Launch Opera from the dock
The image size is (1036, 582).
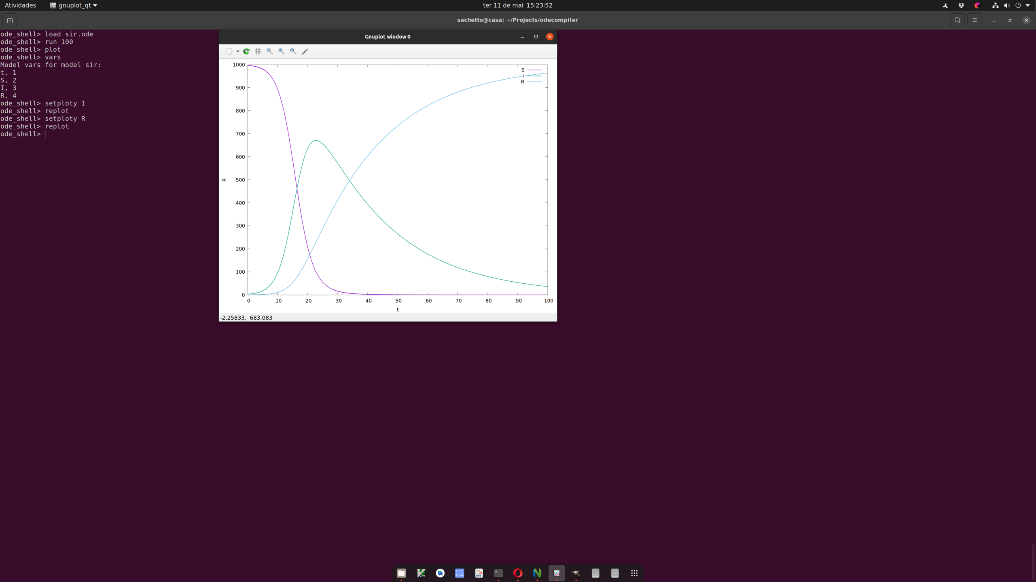[x=518, y=573]
